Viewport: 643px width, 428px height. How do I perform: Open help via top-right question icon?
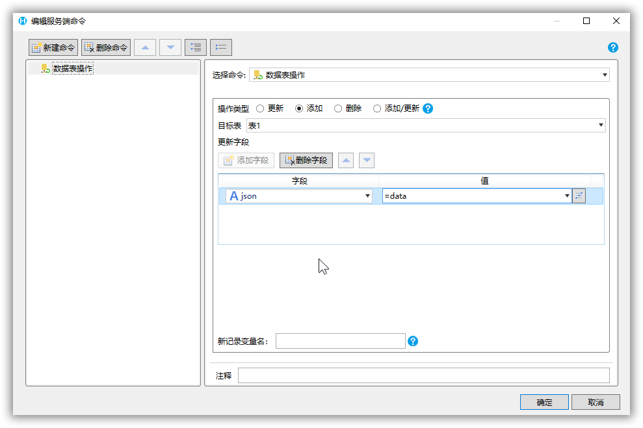[x=612, y=47]
